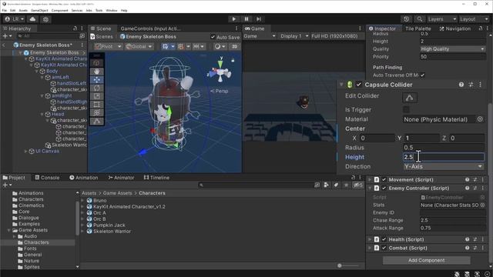This screenshot has width=493, height=277.
Task: Open Movement Script help icon
Action: click(468, 179)
